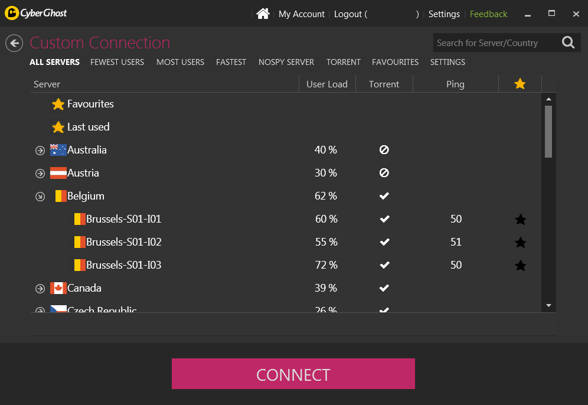The width and height of the screenshot is (588, 405).
Task: Collapse the Belgium server list
Action: [x=40, y=197]
